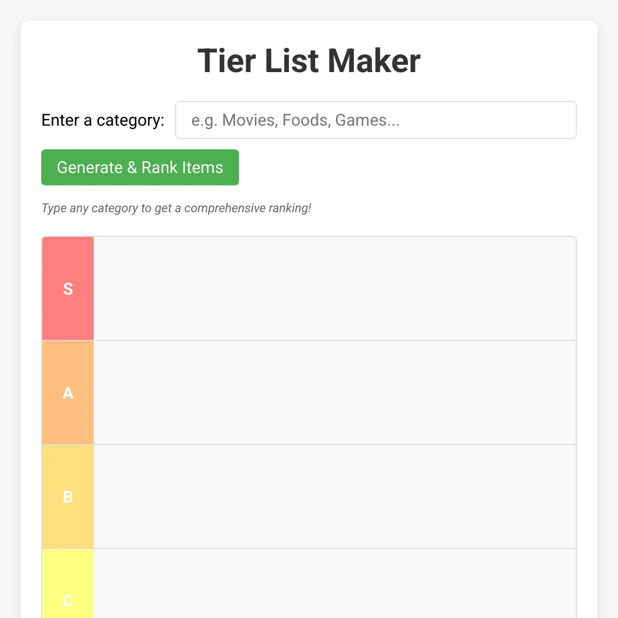Click the empty C tier row area
The image size is (618, 618).
[335, 583]
